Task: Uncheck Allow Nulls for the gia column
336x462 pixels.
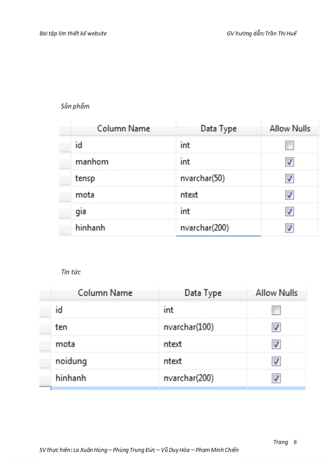Action: (x=289, y=211)
